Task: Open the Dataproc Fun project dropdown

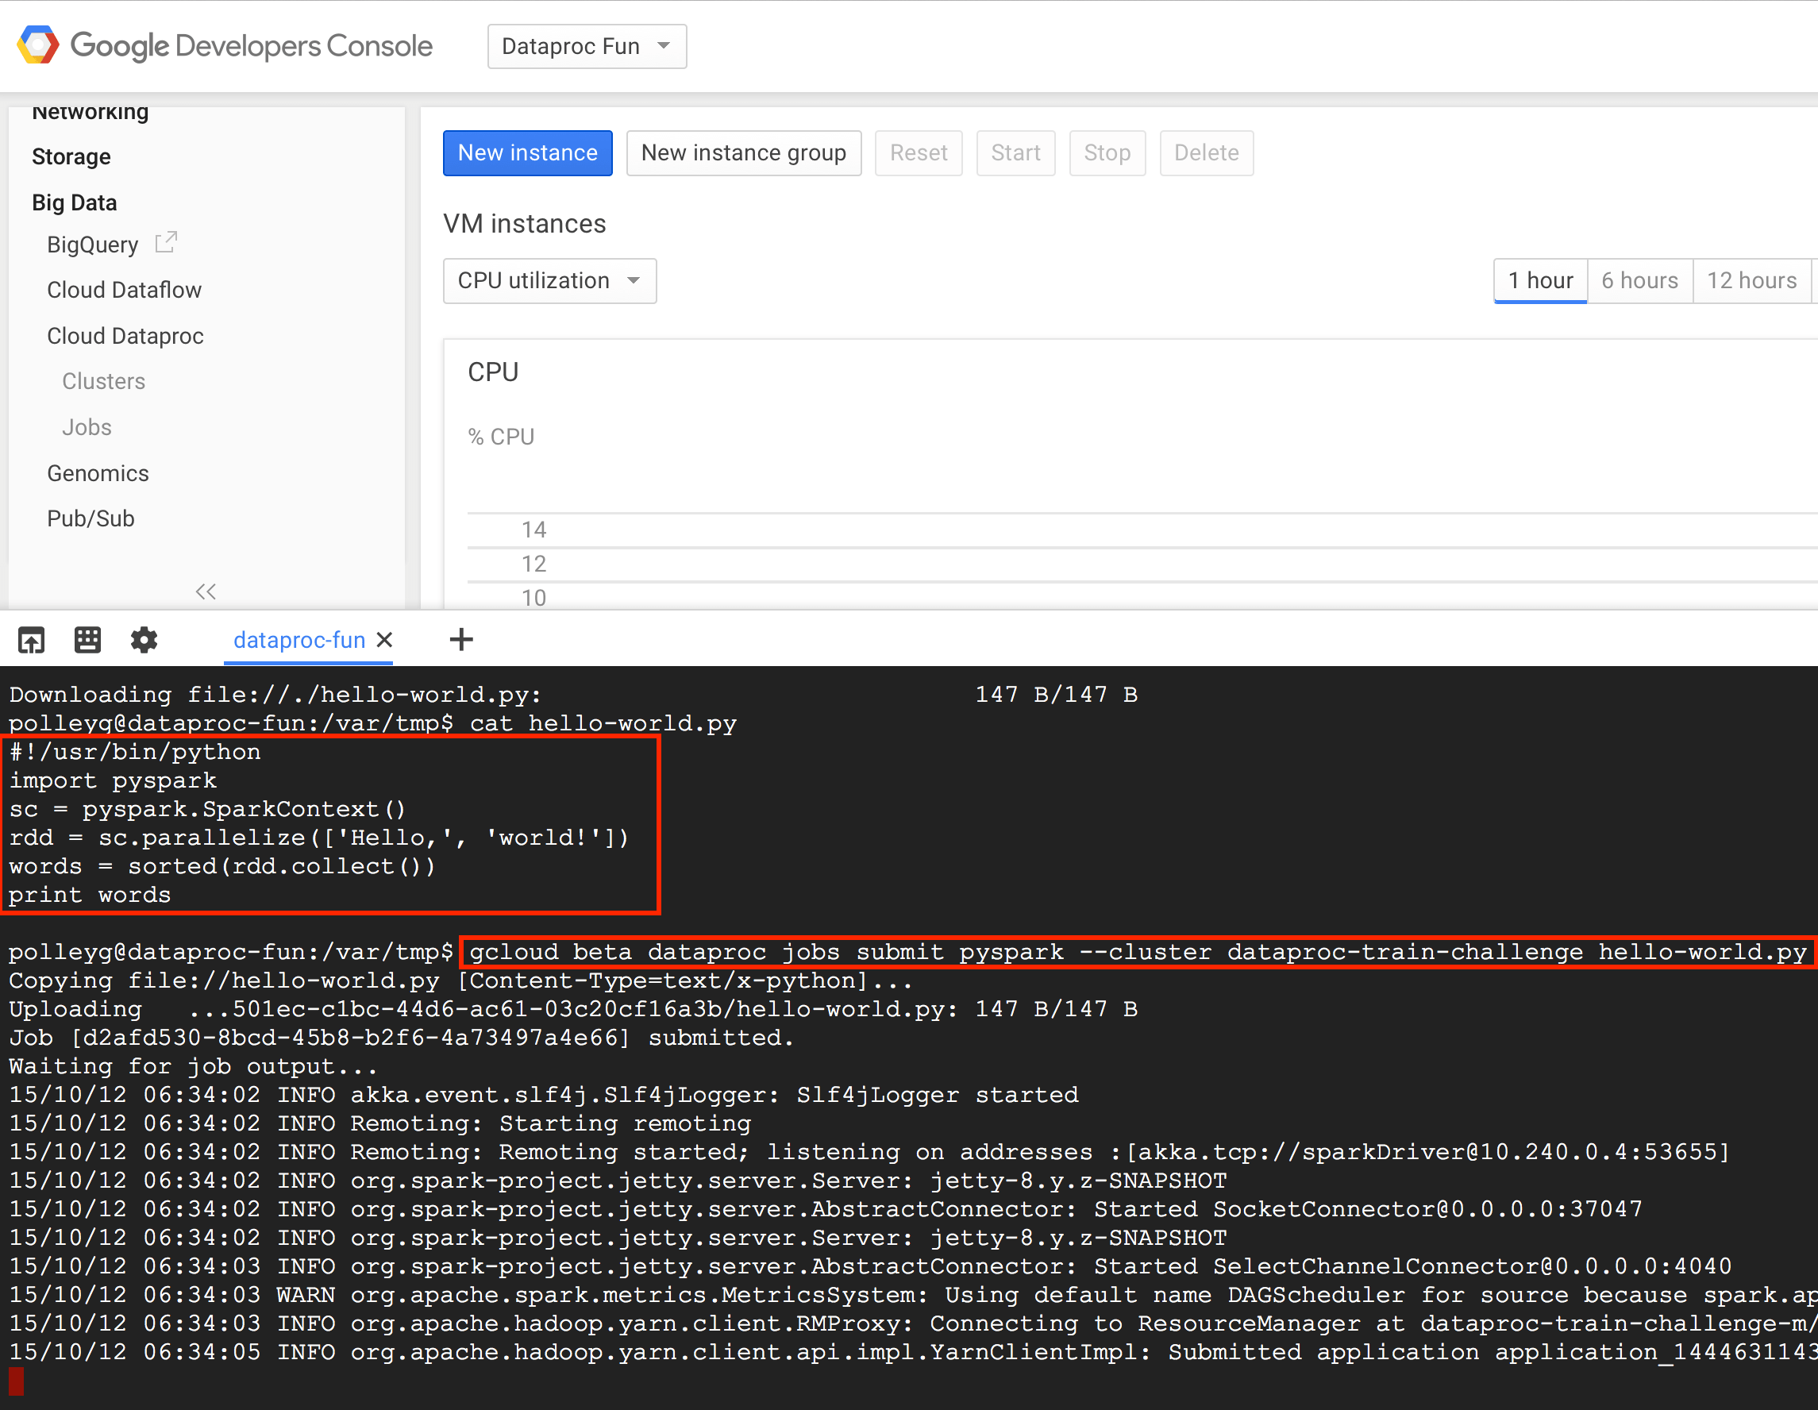Action: (586, 46)
